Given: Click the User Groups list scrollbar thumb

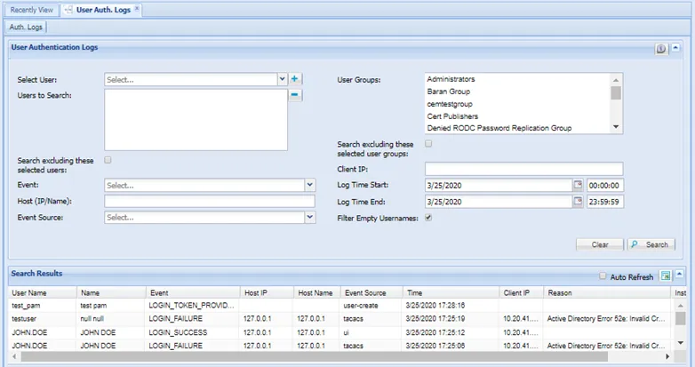Looking at the screenshot, I should 616,92.
